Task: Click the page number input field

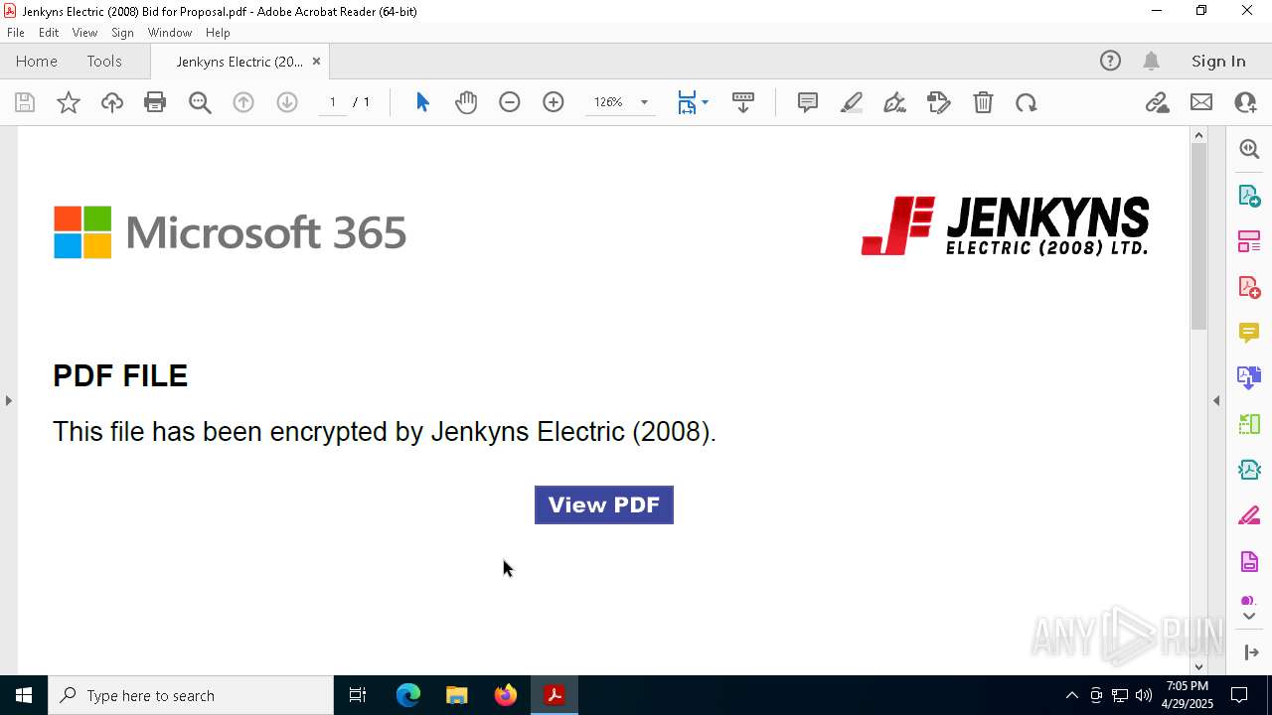Action: click(333, 102)
